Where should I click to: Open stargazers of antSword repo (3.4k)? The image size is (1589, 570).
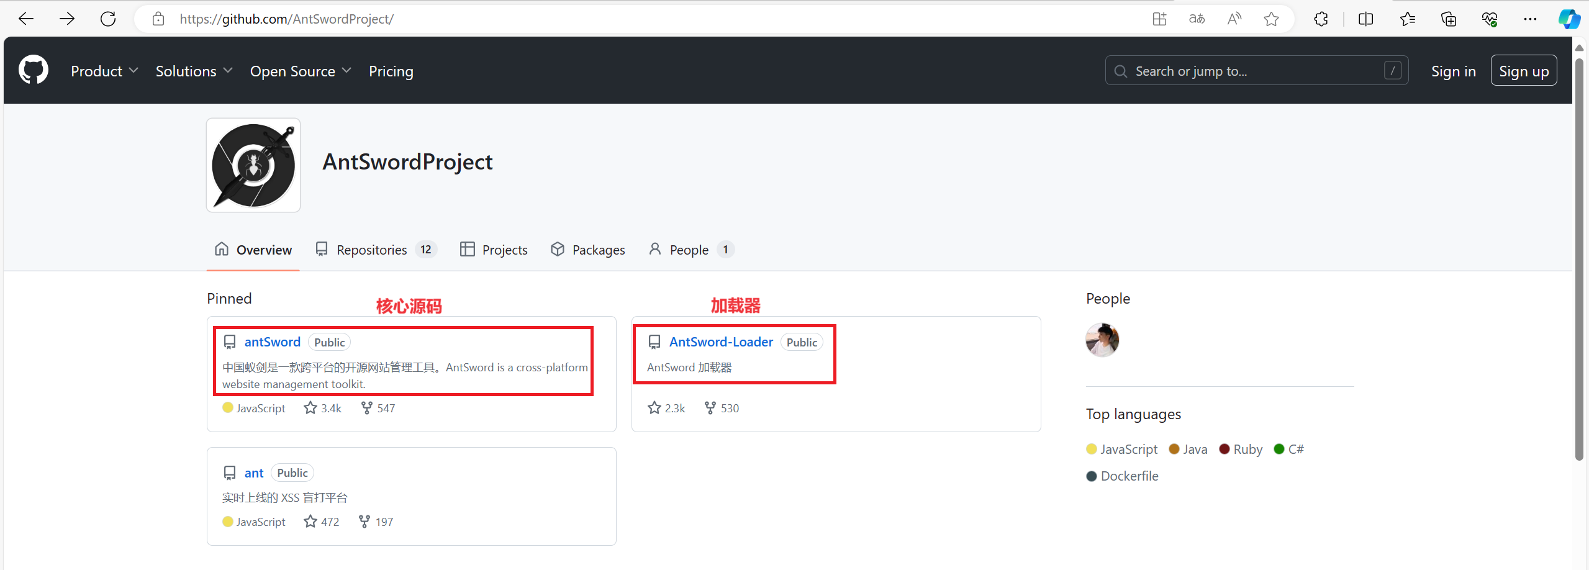click(x=323, y=408)
